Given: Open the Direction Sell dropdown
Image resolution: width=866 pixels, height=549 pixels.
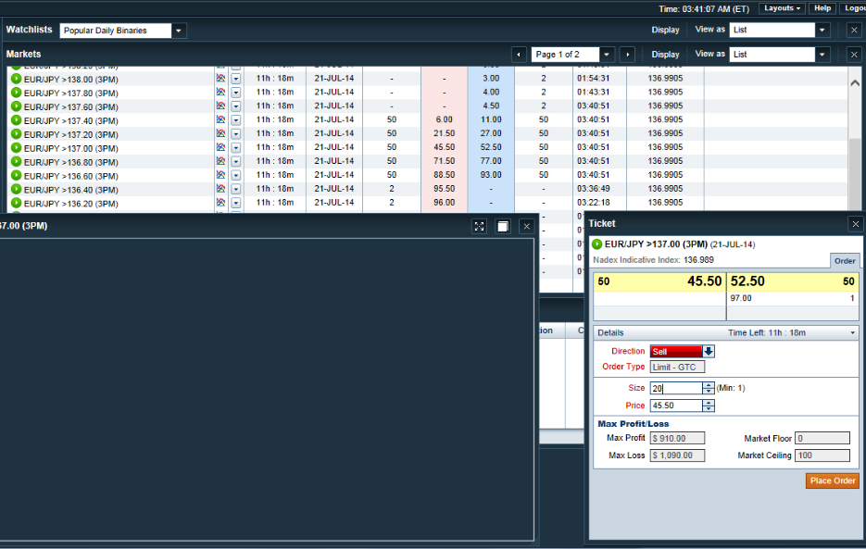Looking at the screenshot, I should coord(709,351).
